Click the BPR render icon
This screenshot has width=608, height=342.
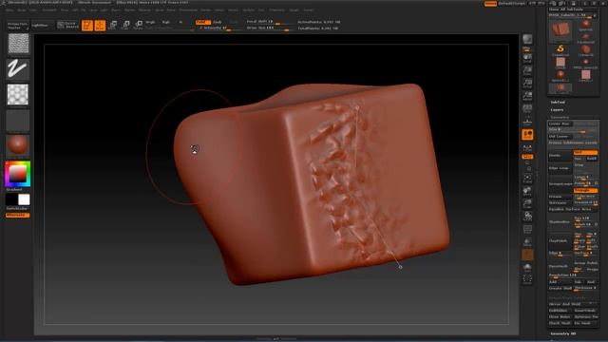527,40
